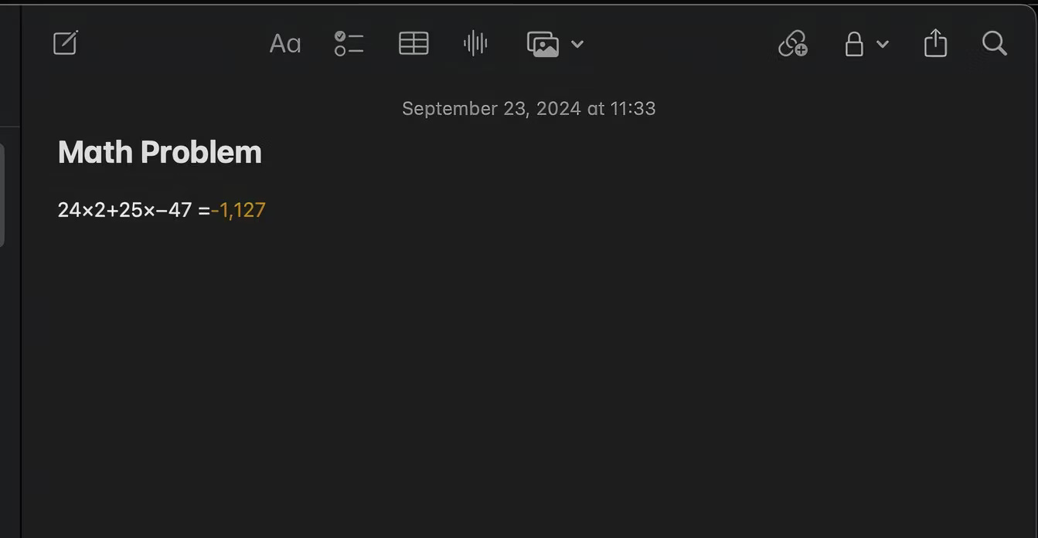The height and width of the screenshot is (538, 1038).
Task: Click the add link icon
Action: 792,44
